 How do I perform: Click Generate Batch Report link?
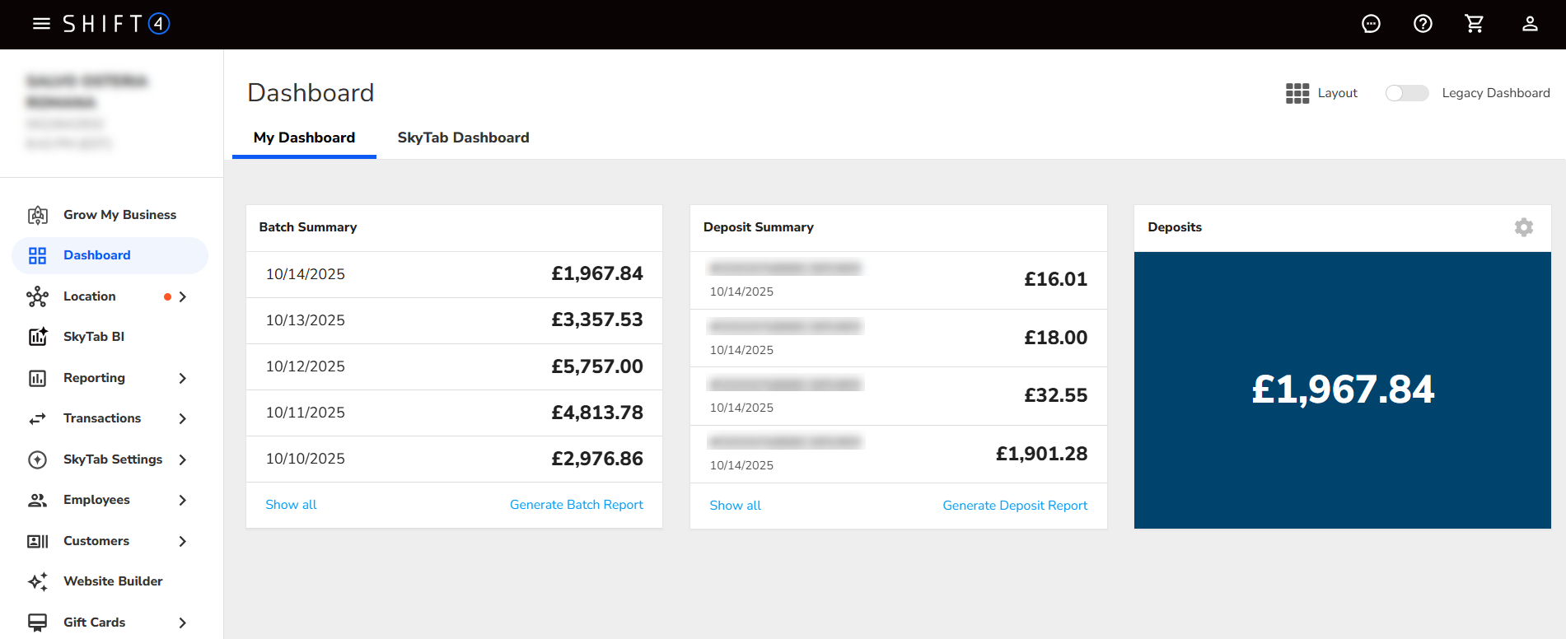coord(576,505)
